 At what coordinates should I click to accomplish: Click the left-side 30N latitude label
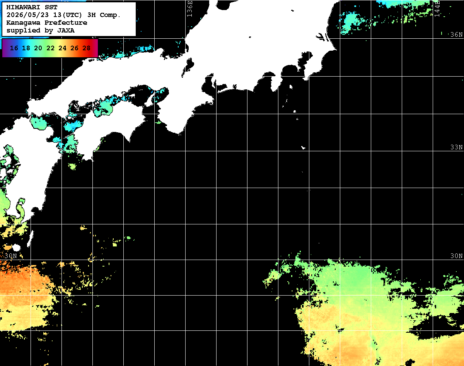11,256
